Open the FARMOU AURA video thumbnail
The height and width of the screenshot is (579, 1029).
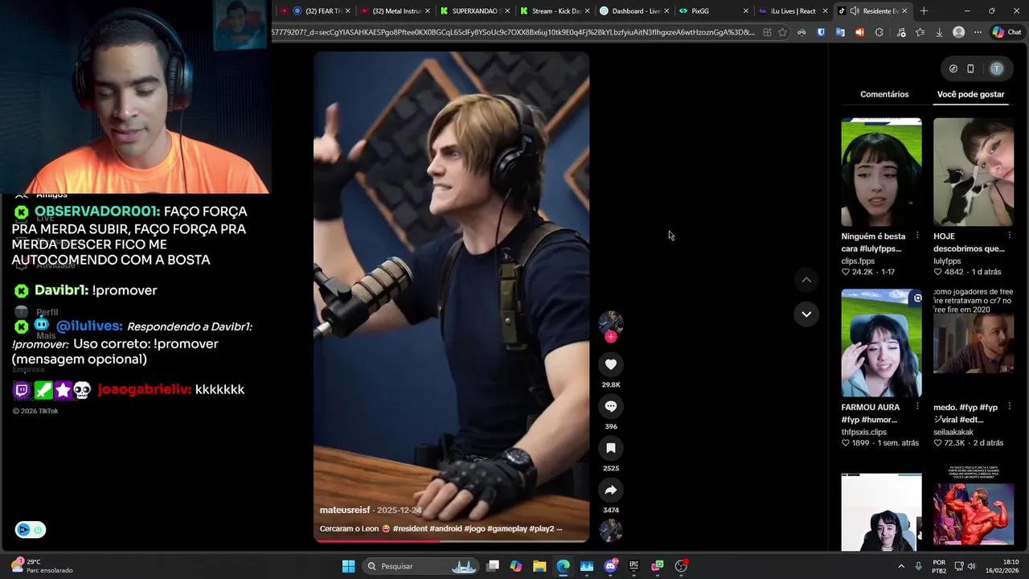point(881,343)
